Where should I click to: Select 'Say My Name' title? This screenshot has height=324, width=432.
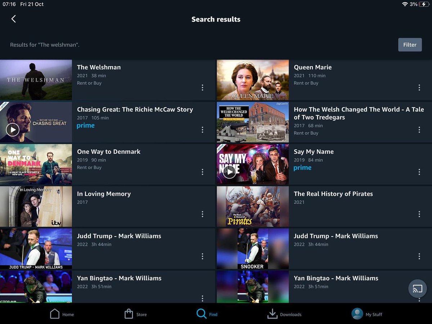(x=314, y=152)
